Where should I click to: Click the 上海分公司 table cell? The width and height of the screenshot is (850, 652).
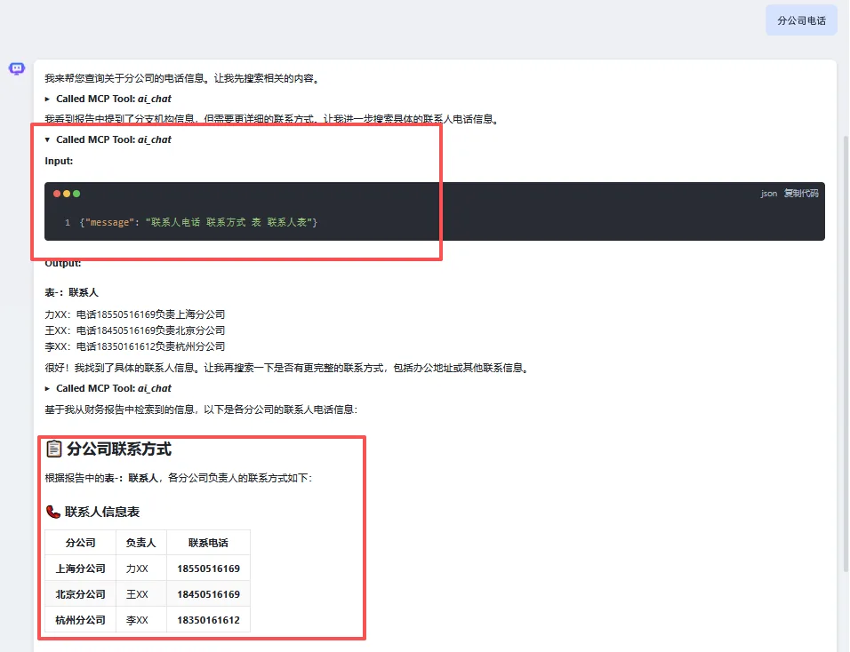tap(80, 569)
